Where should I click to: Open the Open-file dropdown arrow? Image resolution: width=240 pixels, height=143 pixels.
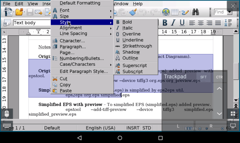[24, 12]
